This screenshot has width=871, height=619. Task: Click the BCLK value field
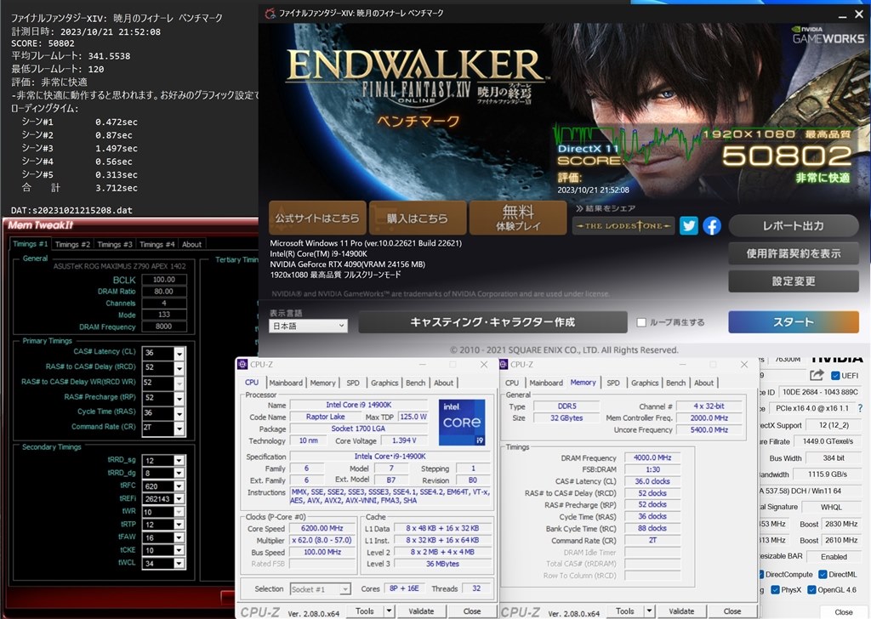click(164, 279)
